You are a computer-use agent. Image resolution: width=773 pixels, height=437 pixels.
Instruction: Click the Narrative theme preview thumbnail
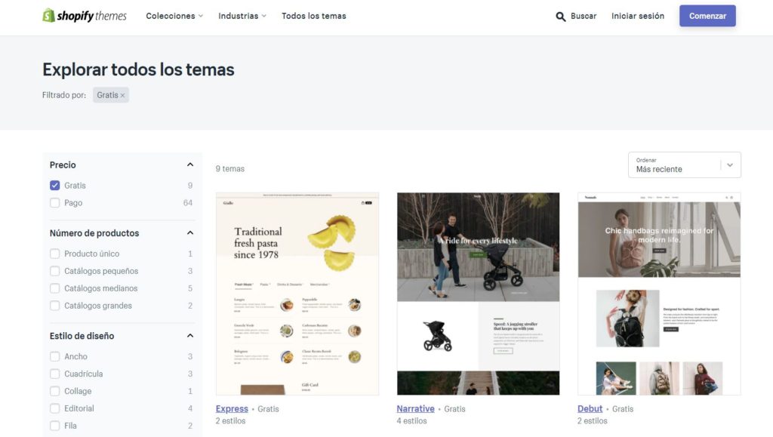point(478,294)
